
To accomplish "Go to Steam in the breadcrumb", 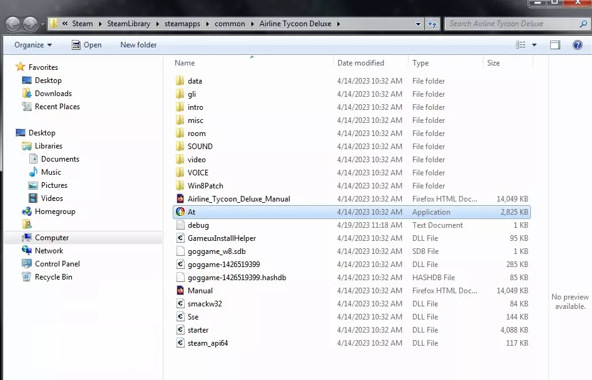I will click(82, 24).
